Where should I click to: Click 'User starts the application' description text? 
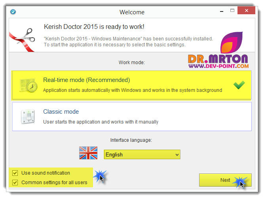pyautogui.click(x=101, y=122)
